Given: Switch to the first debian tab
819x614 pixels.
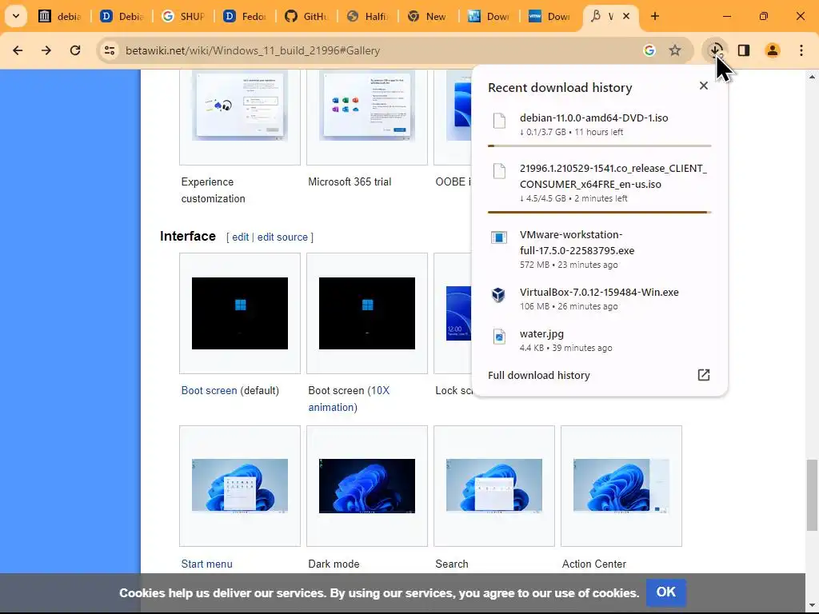Looking at the screenshot, I should (61, 16).
